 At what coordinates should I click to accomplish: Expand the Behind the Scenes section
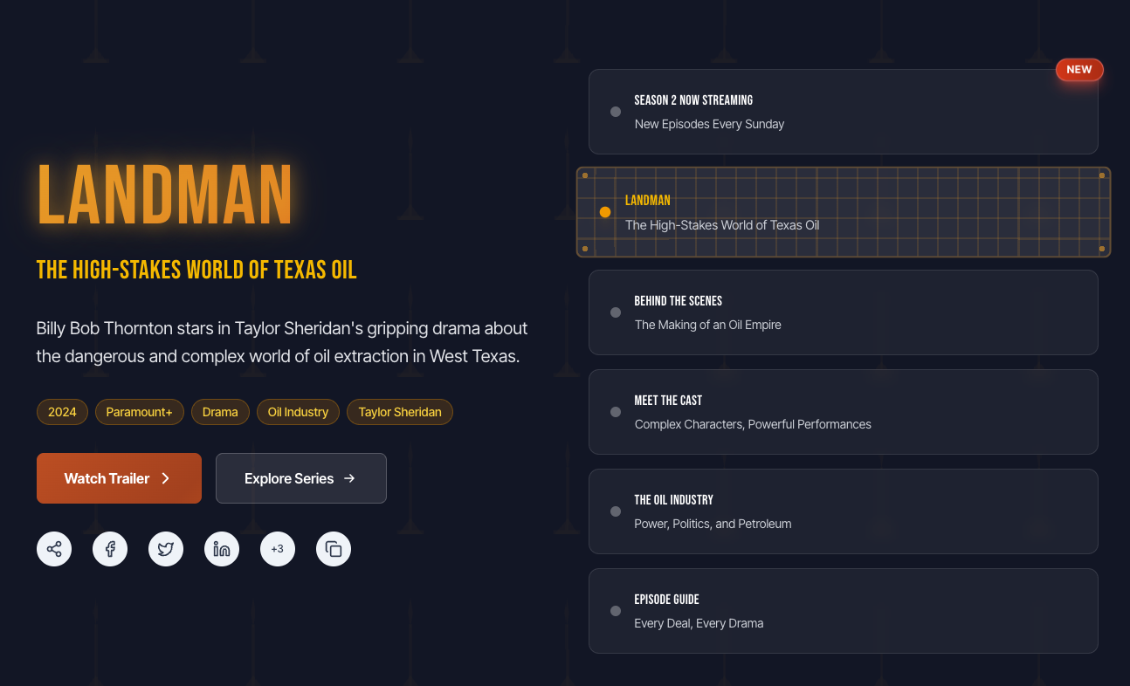pos(844,312)
